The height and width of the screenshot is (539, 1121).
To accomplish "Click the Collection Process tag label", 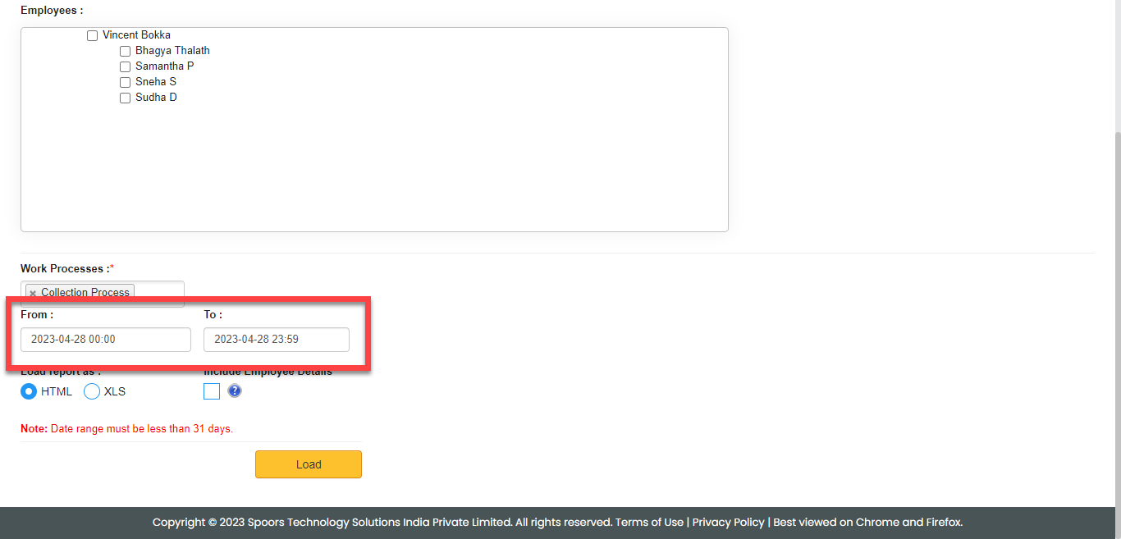I will [85, 293].
